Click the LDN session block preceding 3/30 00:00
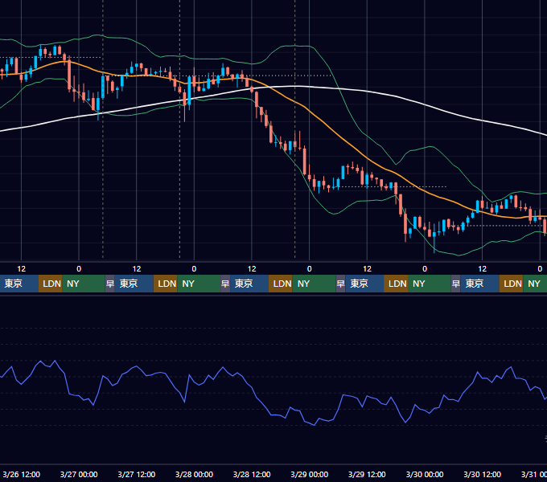This screenshot has width=547, height=482. 396,284
